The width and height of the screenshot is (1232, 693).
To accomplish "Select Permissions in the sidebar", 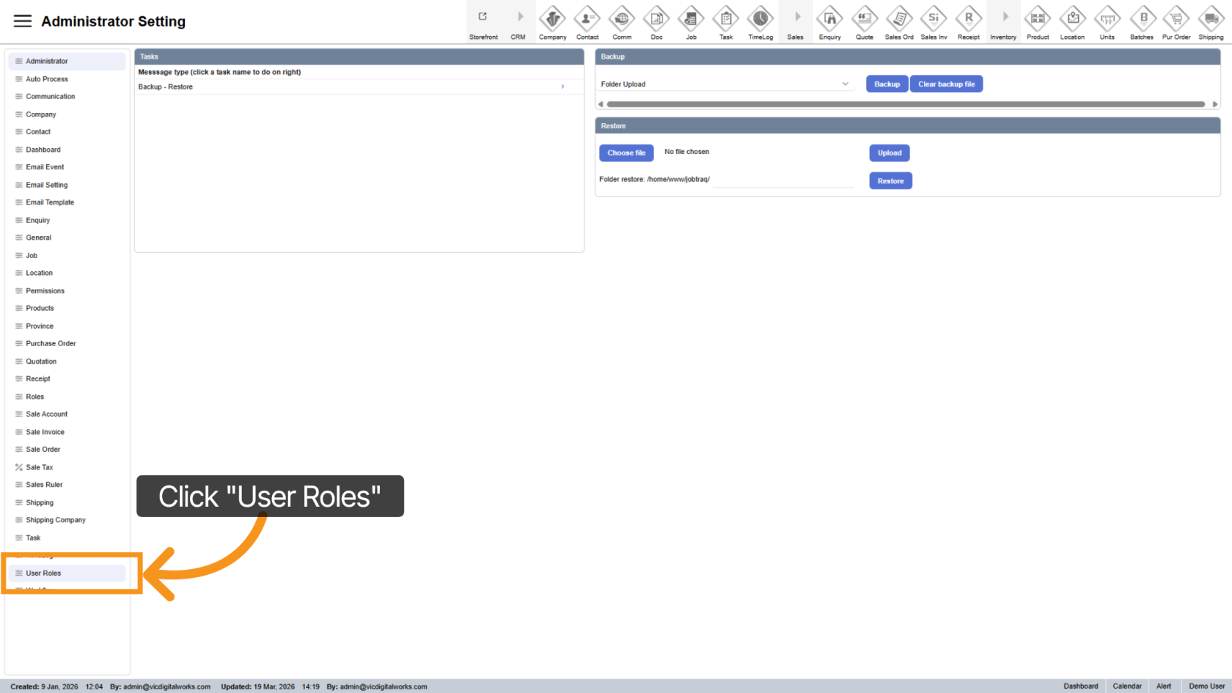I will (x=45, y=291).
